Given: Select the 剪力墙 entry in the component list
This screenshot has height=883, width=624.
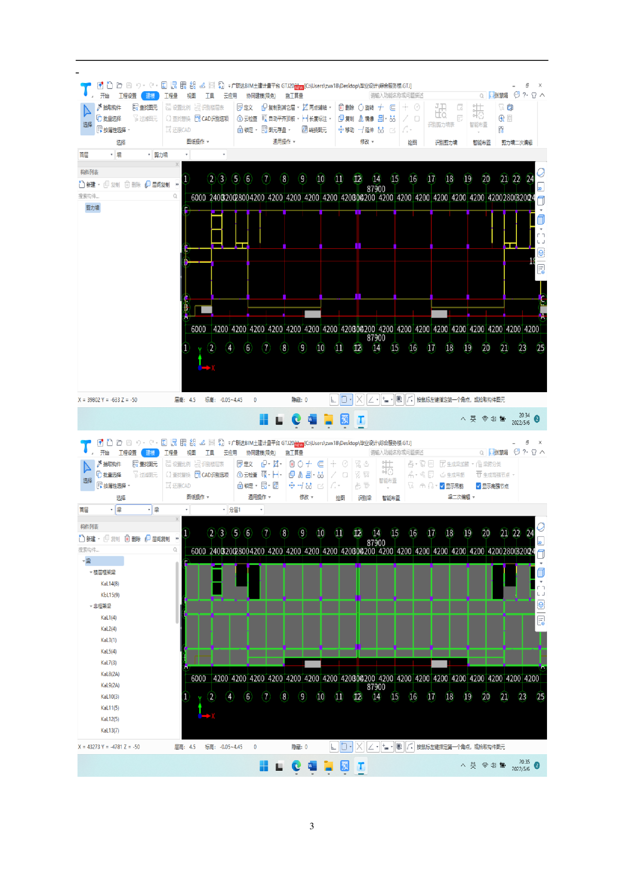Looking at the screenshot, I should pyautogui.click(x=93, y=208).
